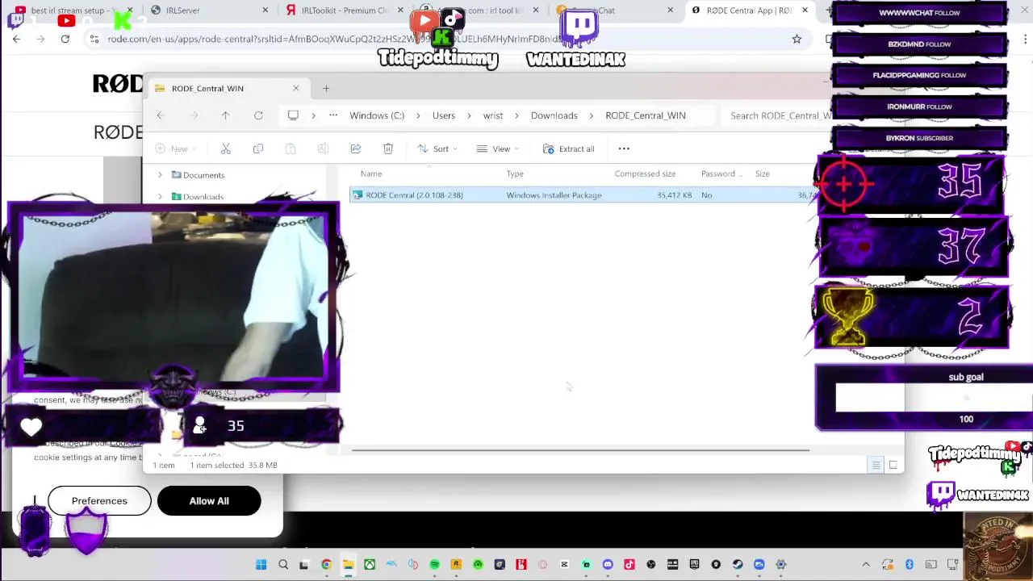The height and width of the screenshot is (581, 1033).
Task: Close the IRLServer Chrome tab
Action: click(x=266, y=10)
